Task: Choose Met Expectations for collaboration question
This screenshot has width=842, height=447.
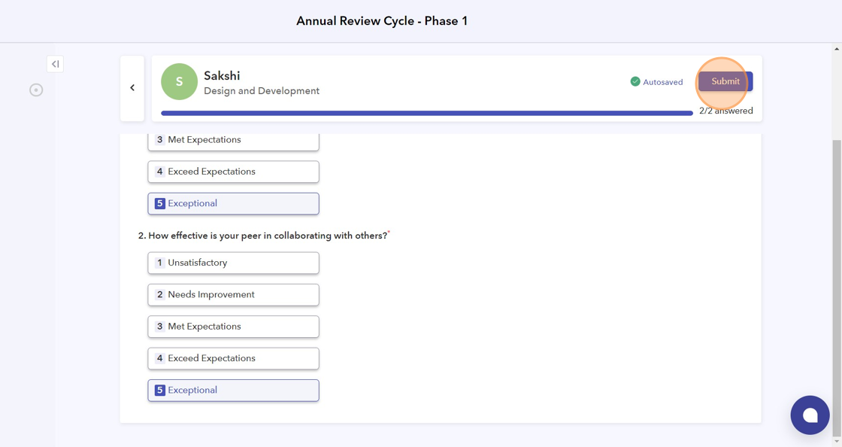Action: point(233,327)
